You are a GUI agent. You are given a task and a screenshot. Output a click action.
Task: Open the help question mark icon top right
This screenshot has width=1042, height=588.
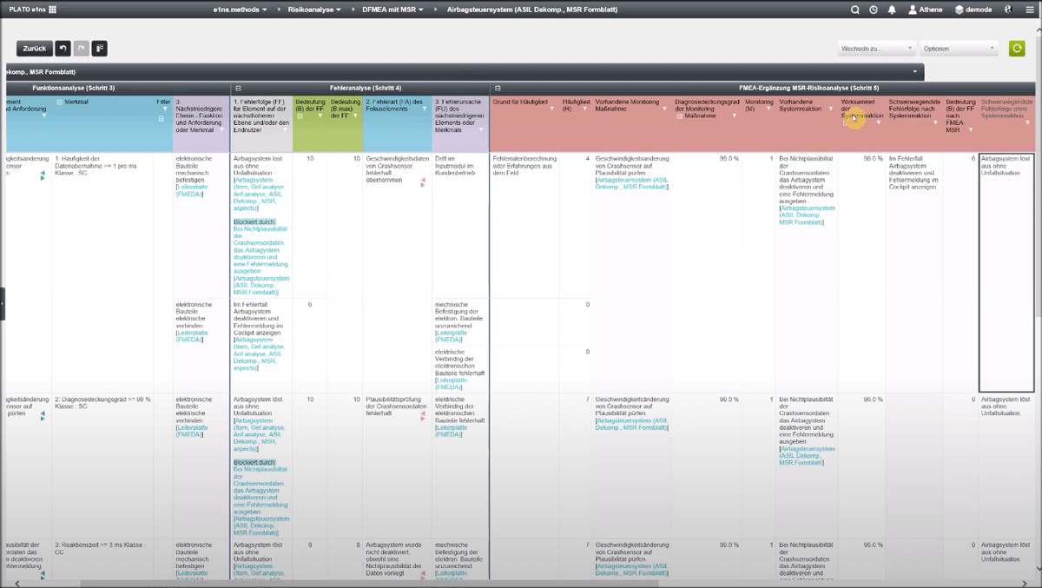[1009, 10]
